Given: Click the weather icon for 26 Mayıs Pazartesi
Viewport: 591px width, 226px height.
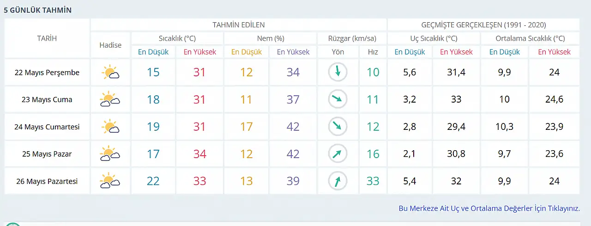Looking at the screenshot, I should click(x=110, y=181).
